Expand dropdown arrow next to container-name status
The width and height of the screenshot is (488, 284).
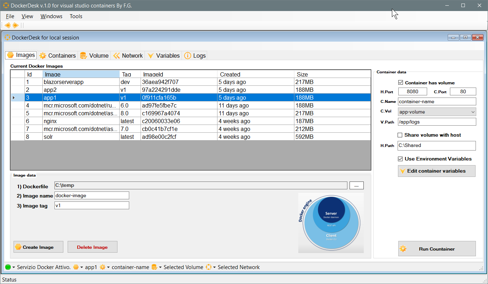click(x=108, y=267)
